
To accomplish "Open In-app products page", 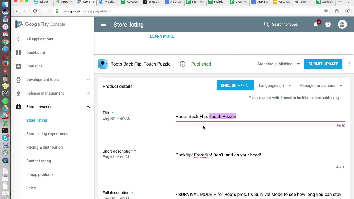I will click(x=40, y=174).
